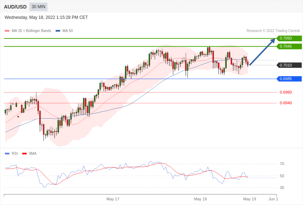
Task: Click the 0.7010 black current price tag
Action: click(289, 65)
